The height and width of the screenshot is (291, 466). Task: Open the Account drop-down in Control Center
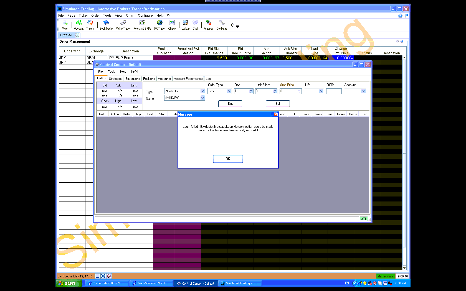tap(363, 91)
